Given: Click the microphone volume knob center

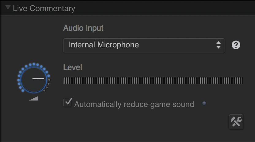Looking at the screenshot, I should point(34,80).
